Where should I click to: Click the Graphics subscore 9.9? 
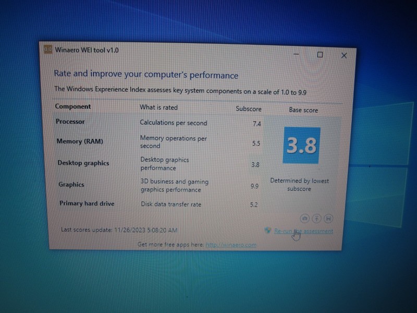coord(254,186)
